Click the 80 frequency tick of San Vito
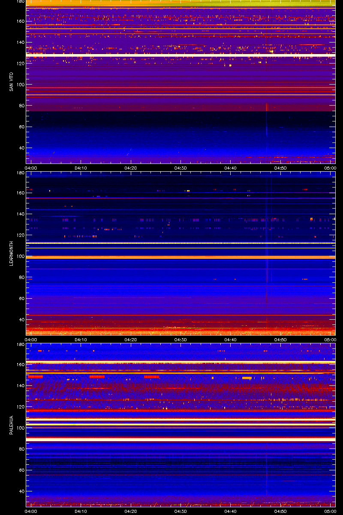Viewport: 343px width, 515px height. coord(21,106)
